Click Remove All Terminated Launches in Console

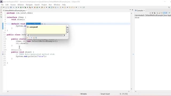(154, 13)
